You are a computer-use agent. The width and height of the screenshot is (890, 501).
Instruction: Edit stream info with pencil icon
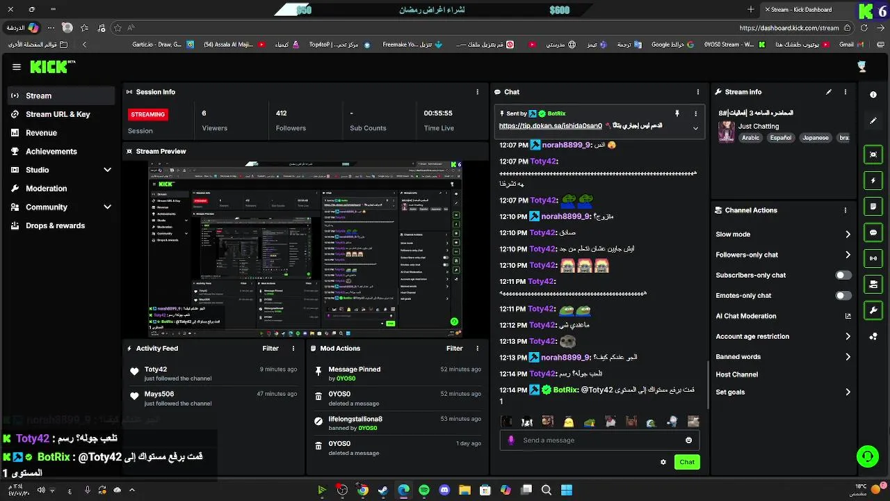[829, 92]
